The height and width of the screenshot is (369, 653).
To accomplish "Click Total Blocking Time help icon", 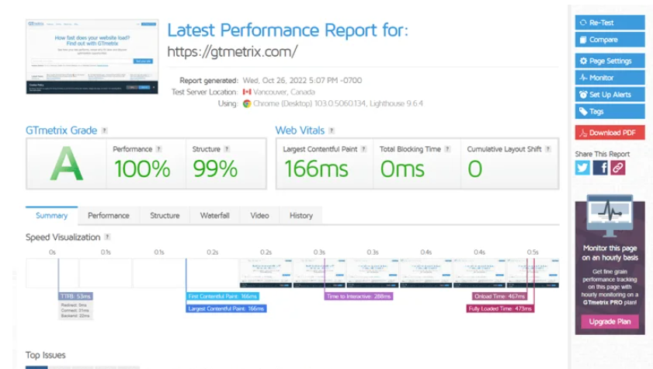I will 446,148.
